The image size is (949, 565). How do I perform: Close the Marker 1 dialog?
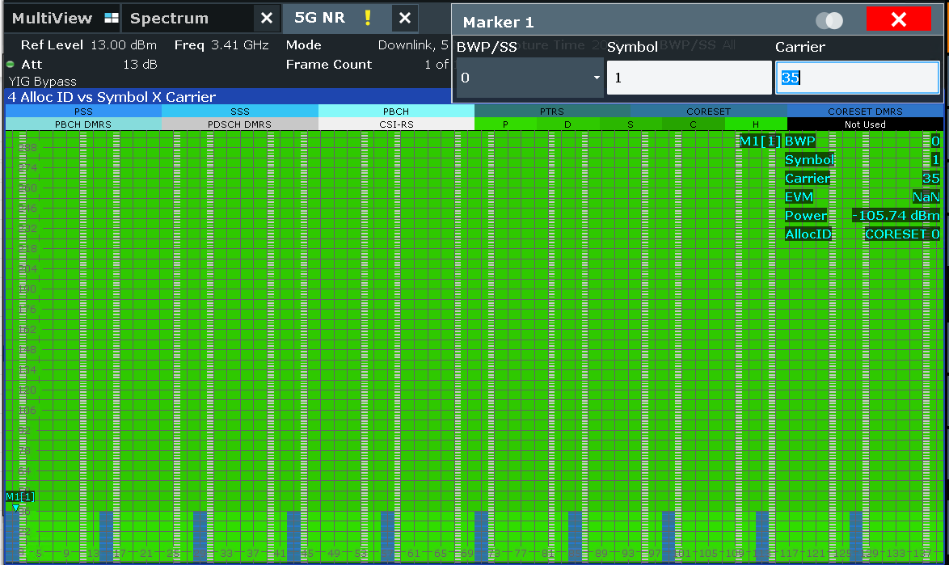pyautogui.click(x=899, y=19)
